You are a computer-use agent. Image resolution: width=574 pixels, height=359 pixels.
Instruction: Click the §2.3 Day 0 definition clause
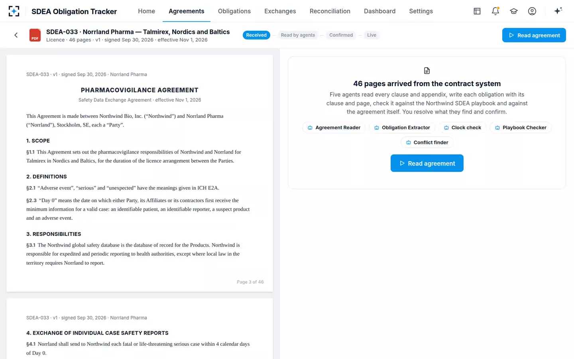(x=138, y=209)
